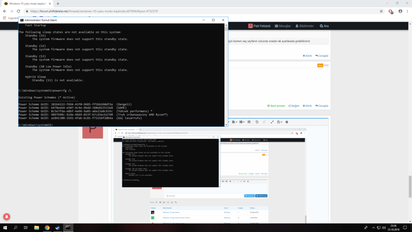
Task: Like post #10 with Beğen
Action: tap(294, 106)
